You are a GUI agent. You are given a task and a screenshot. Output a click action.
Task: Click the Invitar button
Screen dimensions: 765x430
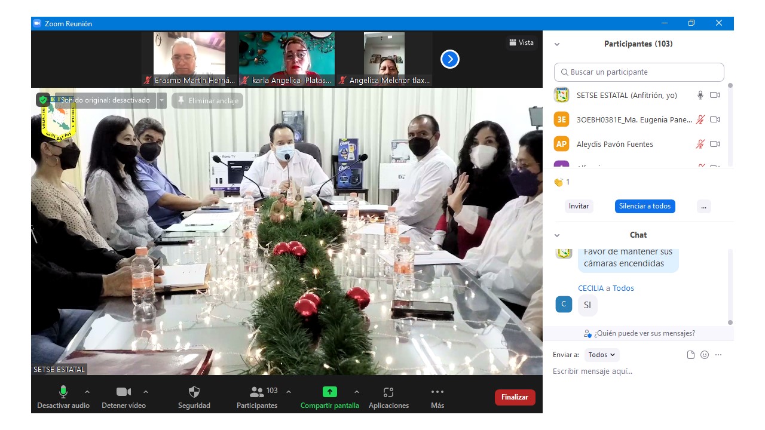click(x=579, y=206)
